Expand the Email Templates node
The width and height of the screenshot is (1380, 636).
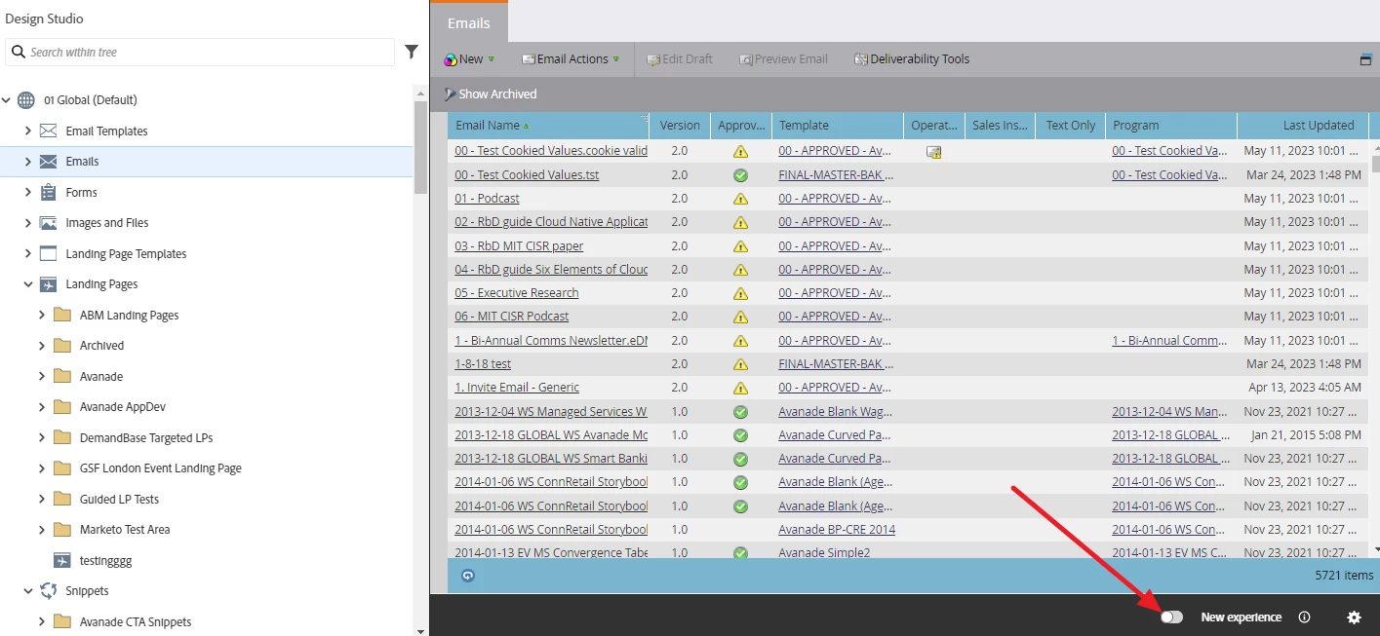[28, 131]
